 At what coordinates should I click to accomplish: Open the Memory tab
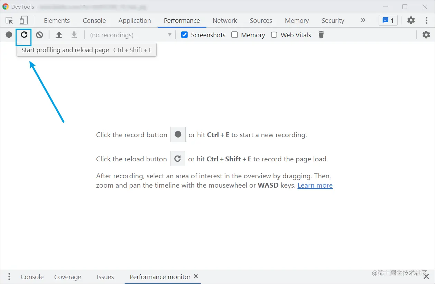click(x=297, y=20)
